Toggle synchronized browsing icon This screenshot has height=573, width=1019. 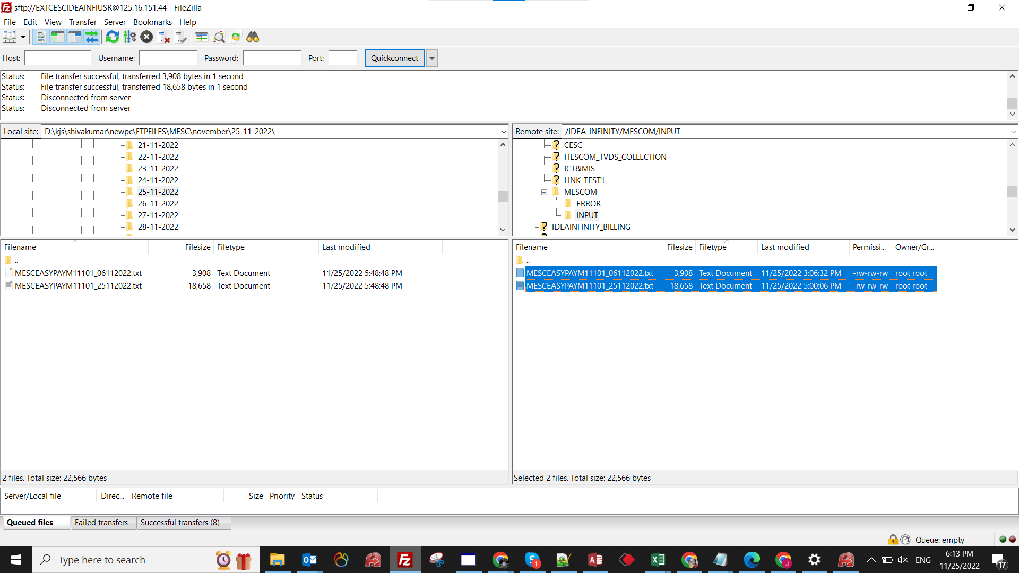coord(236,37)
